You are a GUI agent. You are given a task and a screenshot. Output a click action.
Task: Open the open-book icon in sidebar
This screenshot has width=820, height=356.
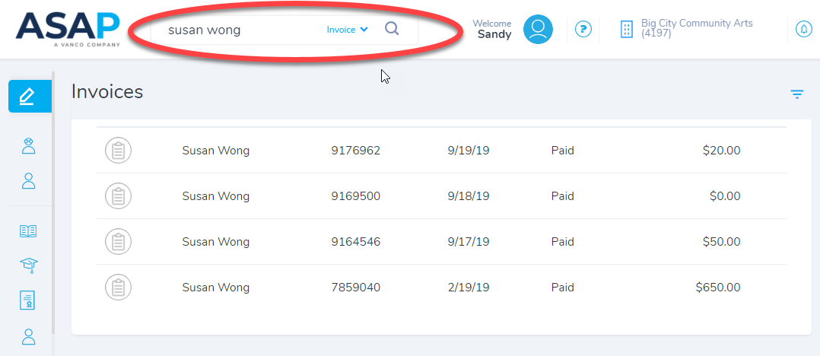coord(28,231)
